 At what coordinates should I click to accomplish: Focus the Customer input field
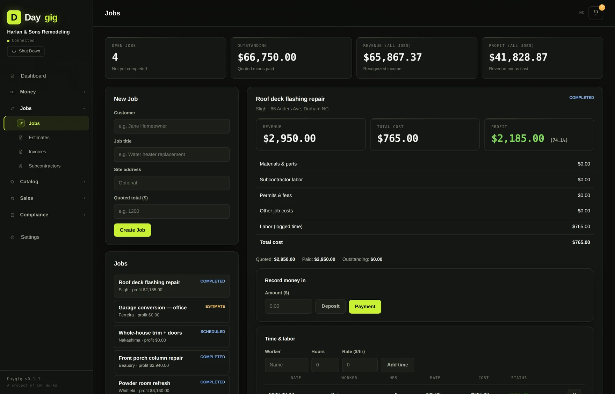click(172, 126)
